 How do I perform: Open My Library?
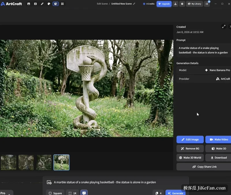tap(194, 4)
